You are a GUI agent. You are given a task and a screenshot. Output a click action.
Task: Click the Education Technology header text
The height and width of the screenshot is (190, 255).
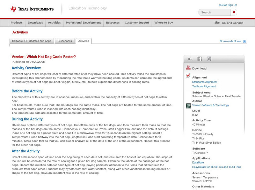[x=88, y=8]
